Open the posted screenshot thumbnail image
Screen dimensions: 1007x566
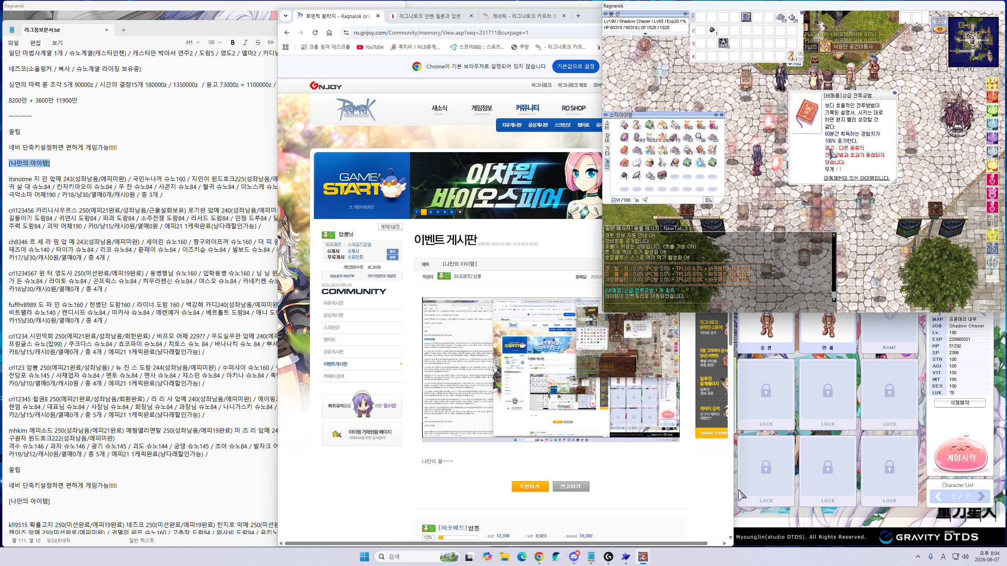coord(551,370)
